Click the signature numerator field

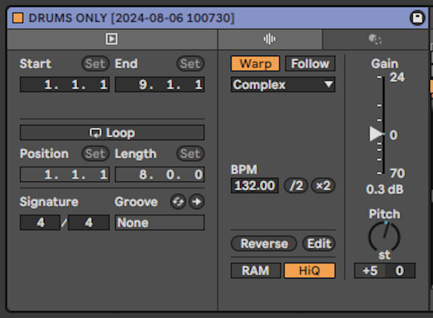tap(40, 222)
